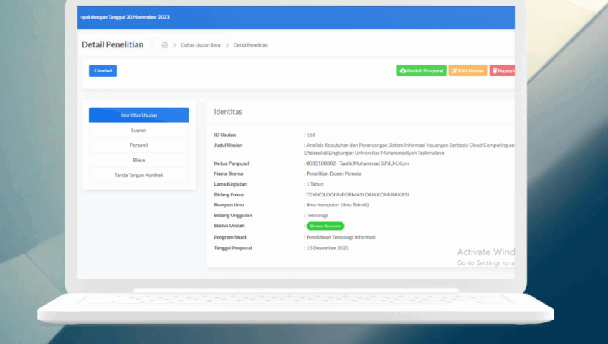Click the back arrow on Kembali button
The height and width of the screenshot is (344, 608).
(x=95, y=70)
